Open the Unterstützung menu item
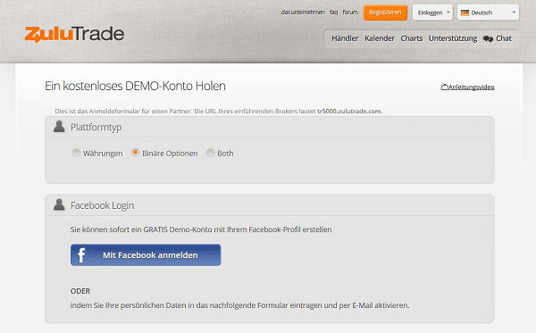This screenshot has width=536, height=333. pos(453,38)
